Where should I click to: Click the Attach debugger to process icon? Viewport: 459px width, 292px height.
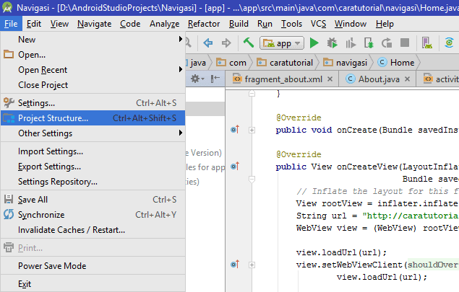click(369, 43)
